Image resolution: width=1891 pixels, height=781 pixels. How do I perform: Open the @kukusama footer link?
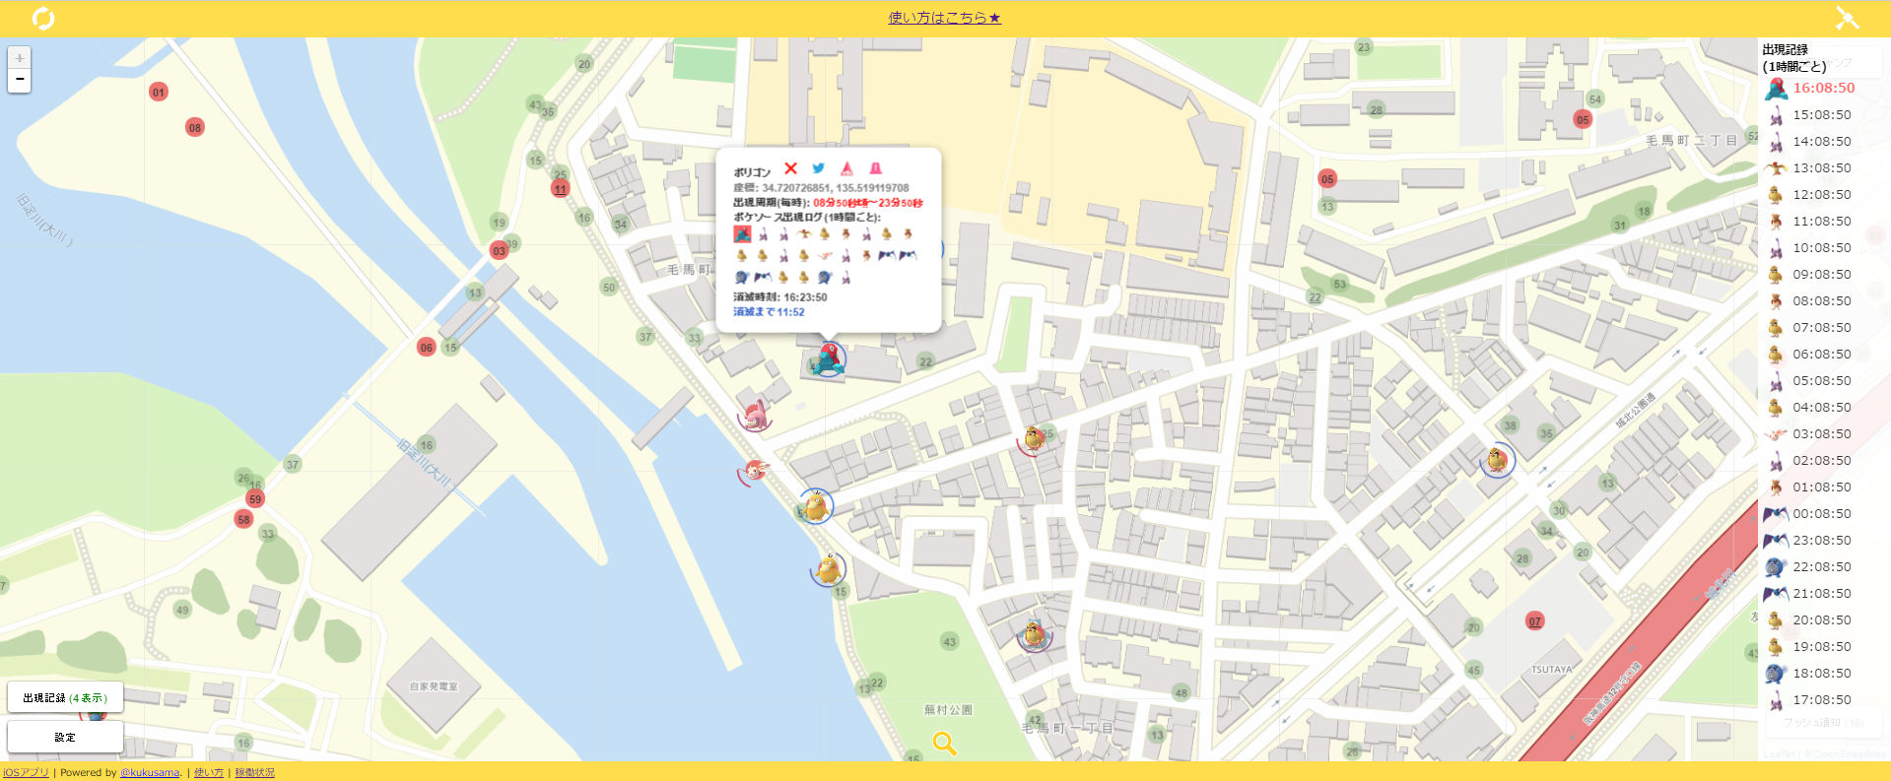point(150,772)
